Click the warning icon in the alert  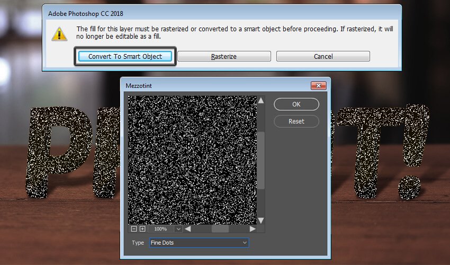pyautogui.click(x=59, y=34)
